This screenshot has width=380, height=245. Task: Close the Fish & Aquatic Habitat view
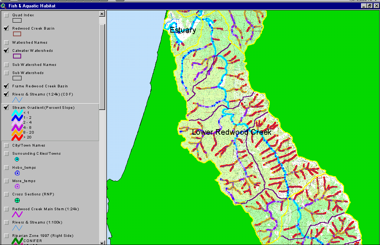[376, 6]
